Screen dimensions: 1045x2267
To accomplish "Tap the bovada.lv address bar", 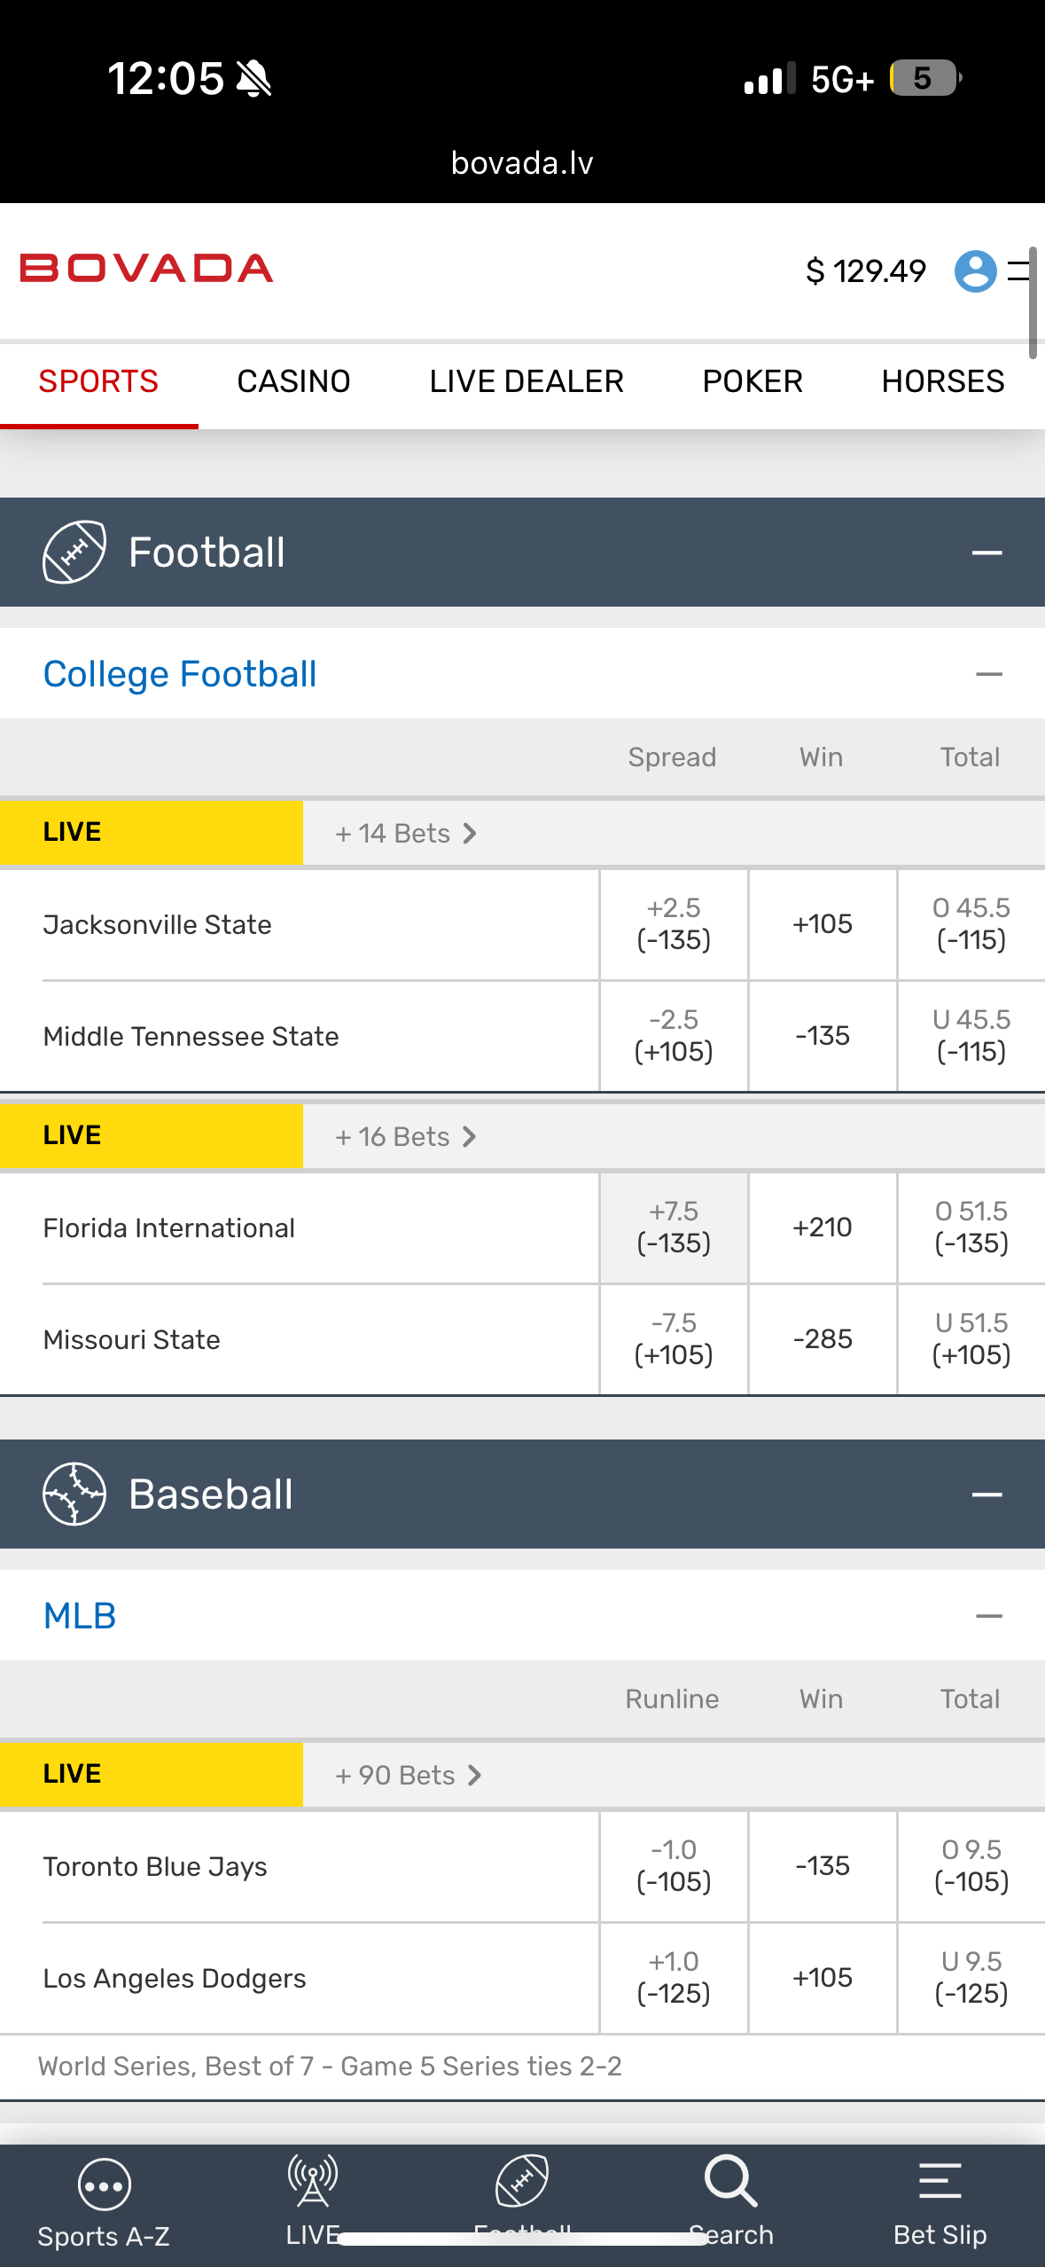I will tap(522, 163).
